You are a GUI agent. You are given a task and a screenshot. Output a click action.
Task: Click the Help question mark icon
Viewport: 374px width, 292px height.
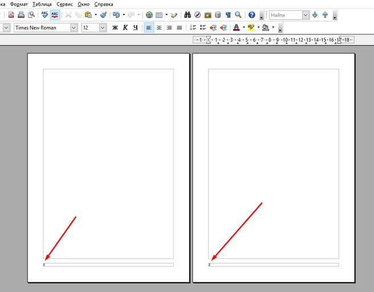click(251, 15)
